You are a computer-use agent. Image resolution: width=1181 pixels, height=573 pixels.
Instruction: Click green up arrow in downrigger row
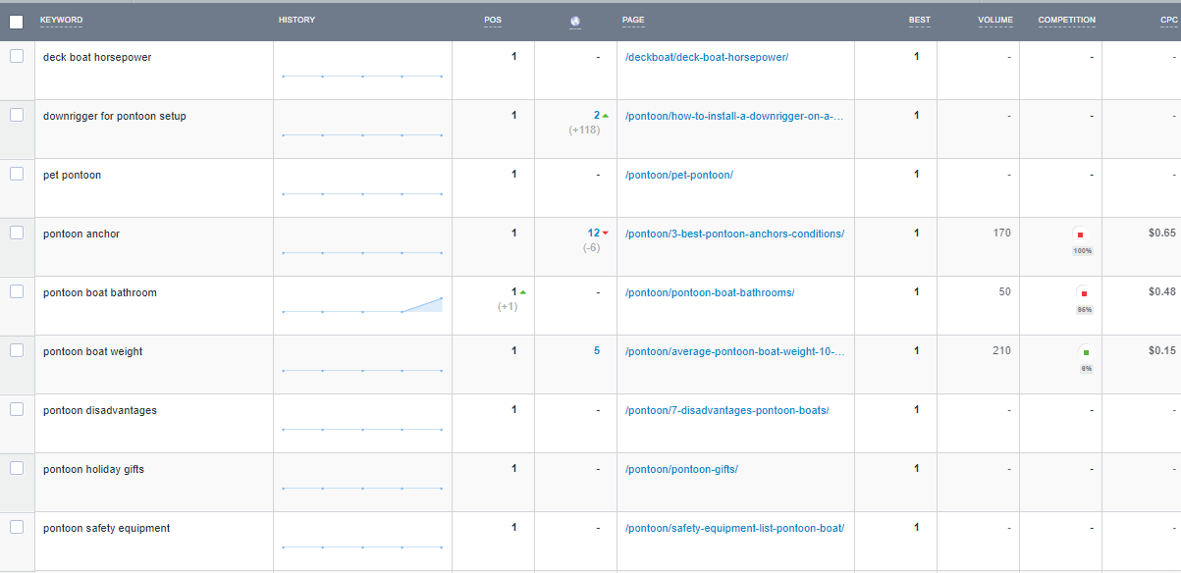point(606,116)
